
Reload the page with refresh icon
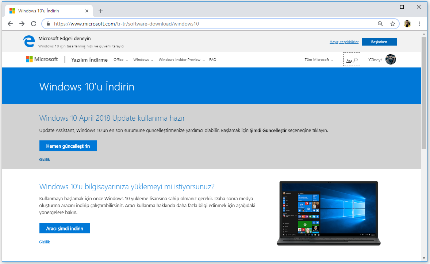(34, 24)
